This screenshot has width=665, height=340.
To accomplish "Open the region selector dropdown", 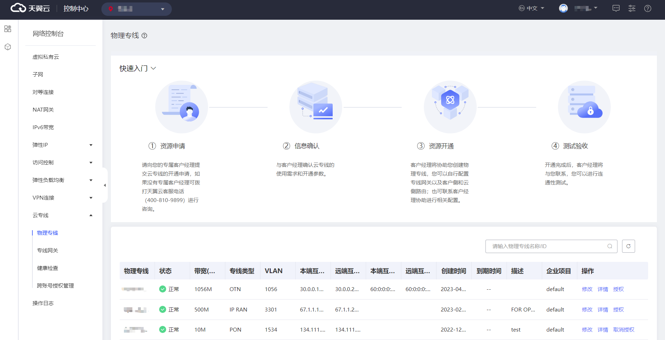I will click(x=137, y=9).
